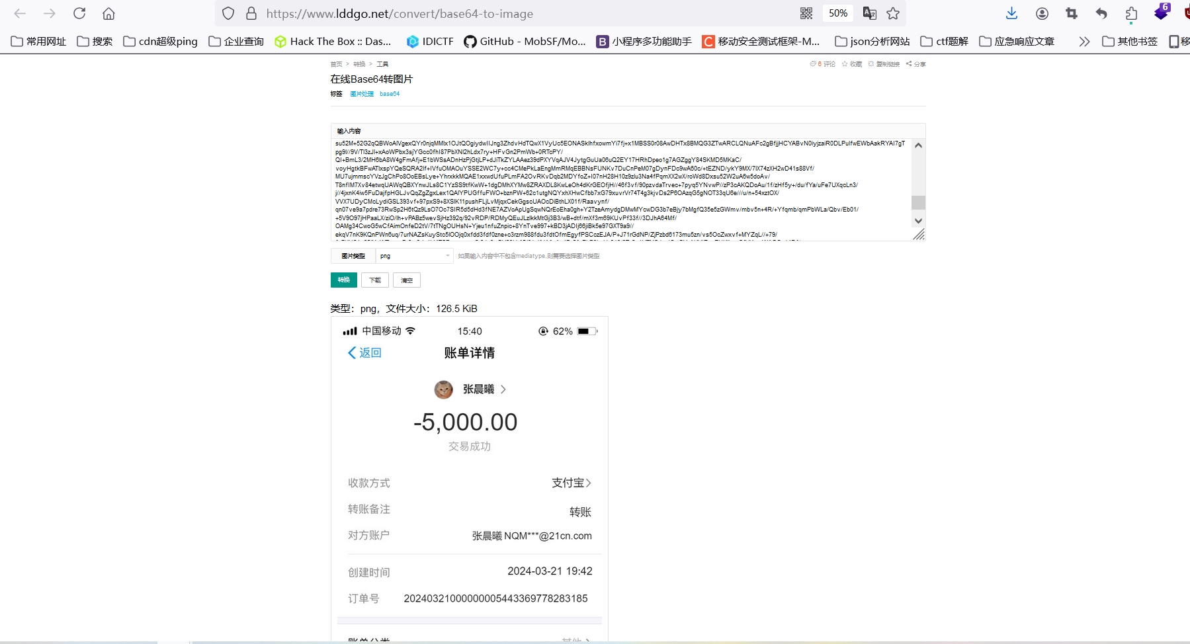The image size is (1190, 644).
Task: Open the account profile icon
Action: click(1042, 13)
